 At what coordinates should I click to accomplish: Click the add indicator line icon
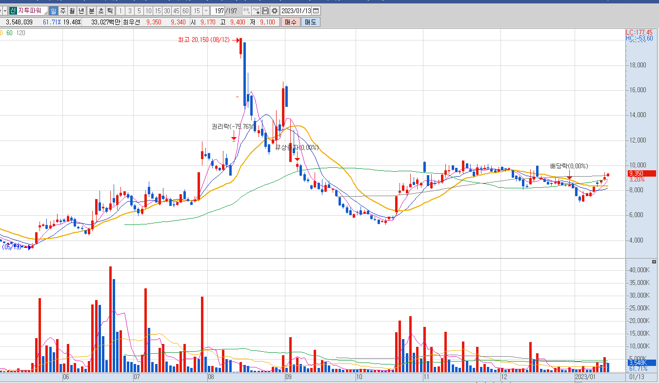256,11
